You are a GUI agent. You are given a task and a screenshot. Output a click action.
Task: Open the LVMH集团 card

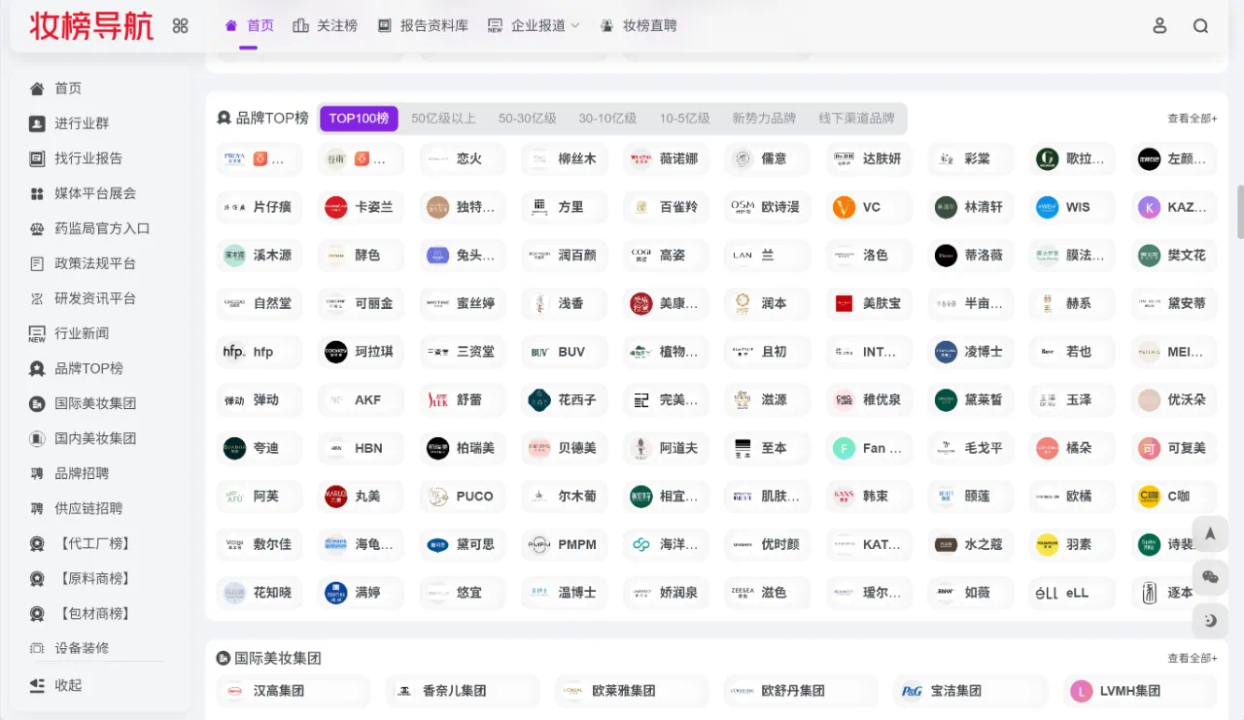pyautogui.click(x=1140, y=691)
